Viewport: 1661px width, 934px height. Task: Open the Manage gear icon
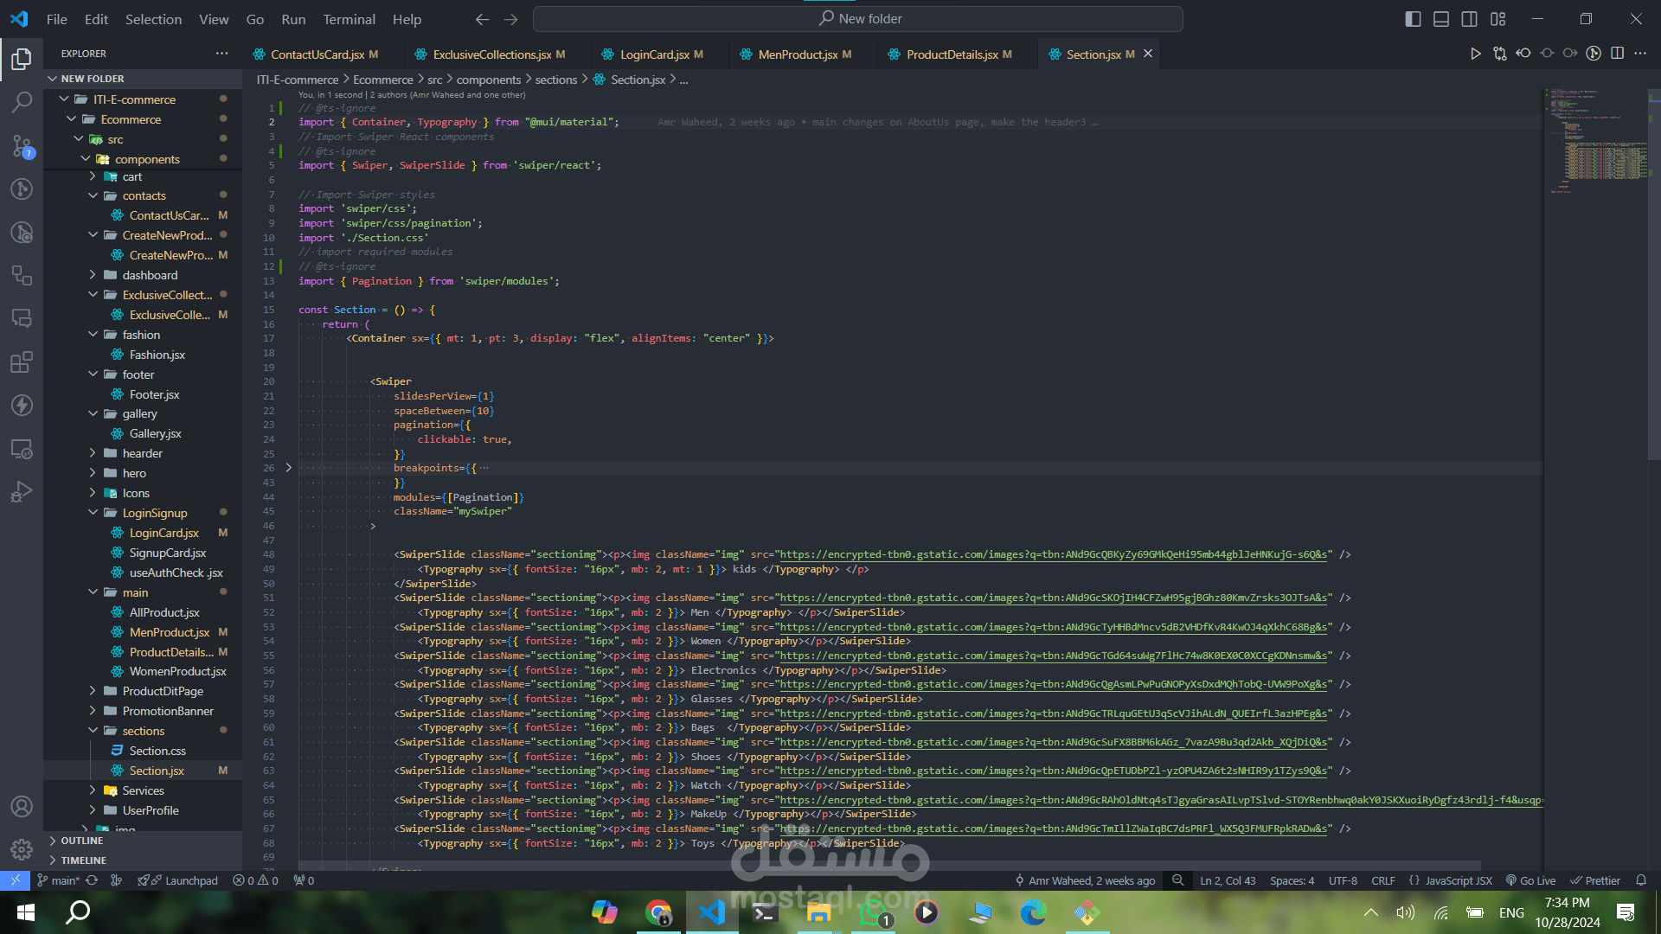click(x=22, y=849)
